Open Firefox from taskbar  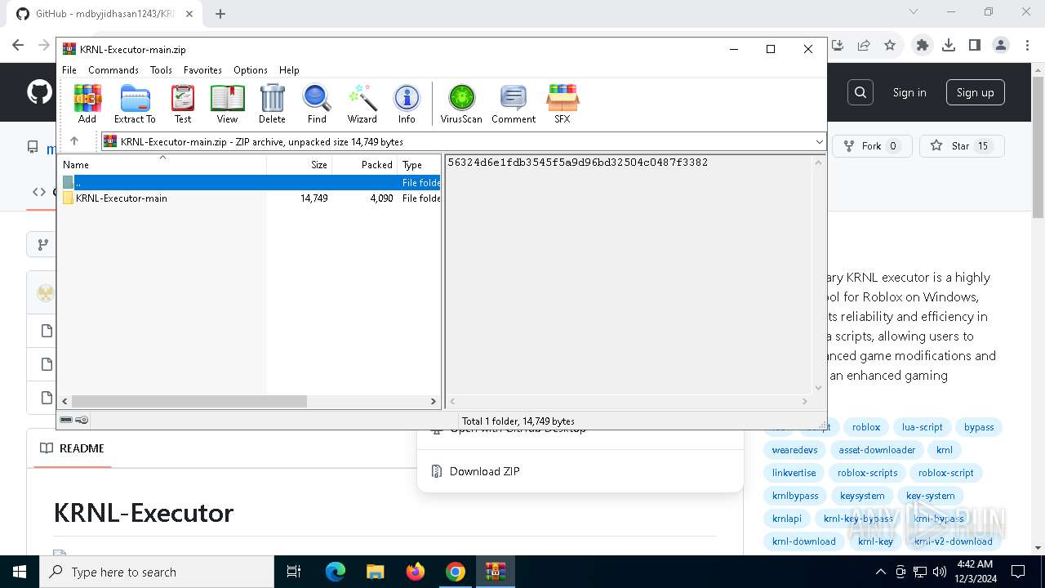point(416,572)
